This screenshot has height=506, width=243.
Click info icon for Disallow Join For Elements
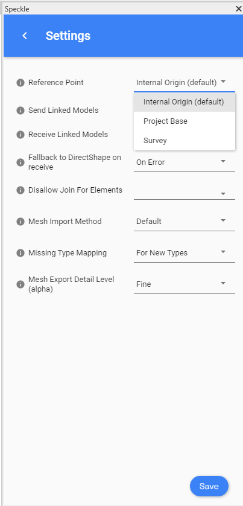21,190
